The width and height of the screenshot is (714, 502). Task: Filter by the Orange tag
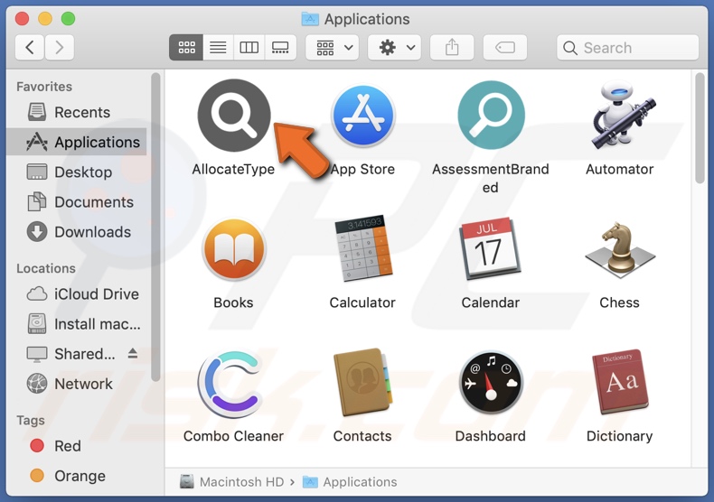(x=77, y=476)
